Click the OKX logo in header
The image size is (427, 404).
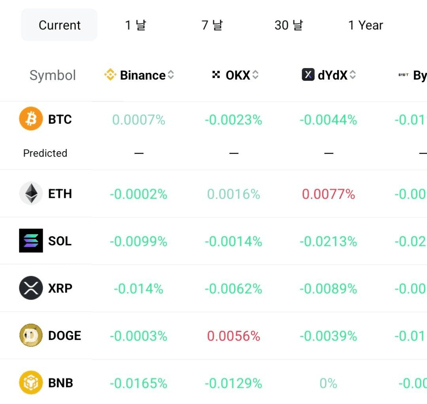point(216,74)
